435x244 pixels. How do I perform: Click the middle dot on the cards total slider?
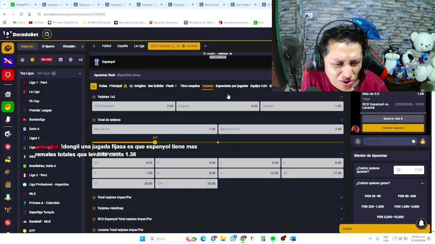point(218,142)
